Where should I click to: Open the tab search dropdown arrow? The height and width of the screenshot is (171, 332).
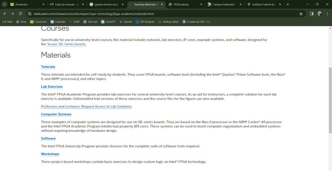tap(4, 4)
